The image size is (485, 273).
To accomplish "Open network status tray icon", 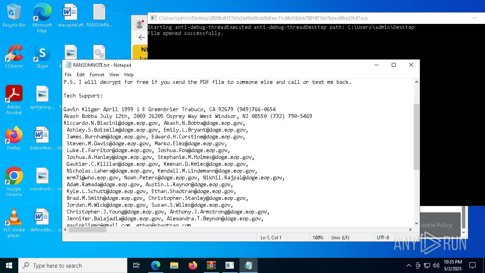I will [x=427, y=265].
